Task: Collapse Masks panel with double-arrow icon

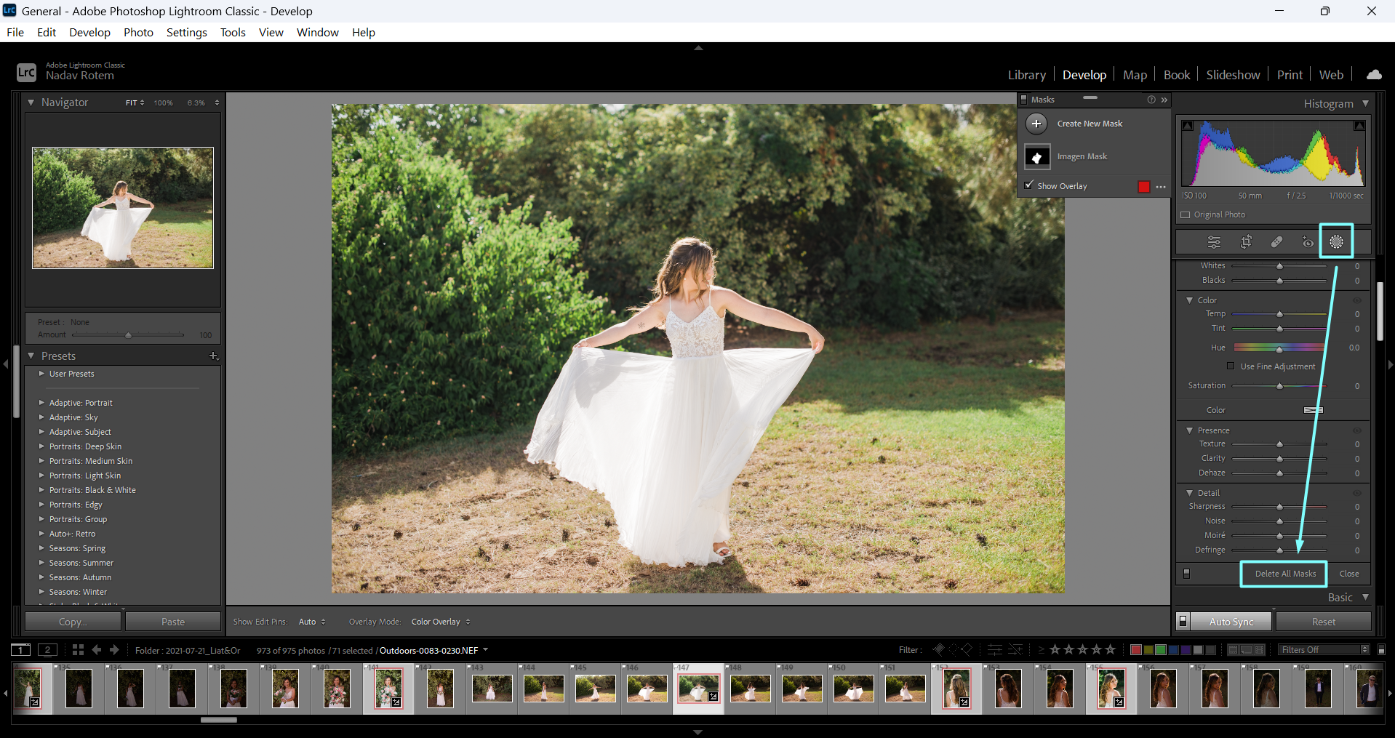Action: click(x=1164, y=100)
